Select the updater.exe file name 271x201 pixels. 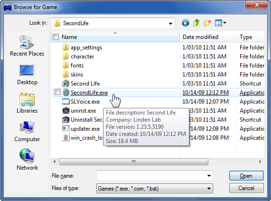click(85, 129)
